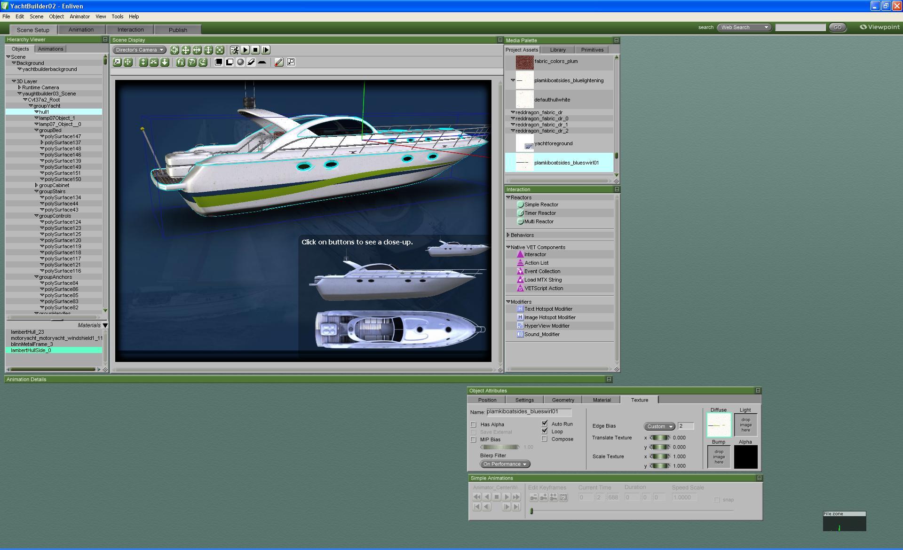Open the Director's Camera dropdown
Image resolution: width=903 pixels, height=550 pixels.
click(139, 50)
